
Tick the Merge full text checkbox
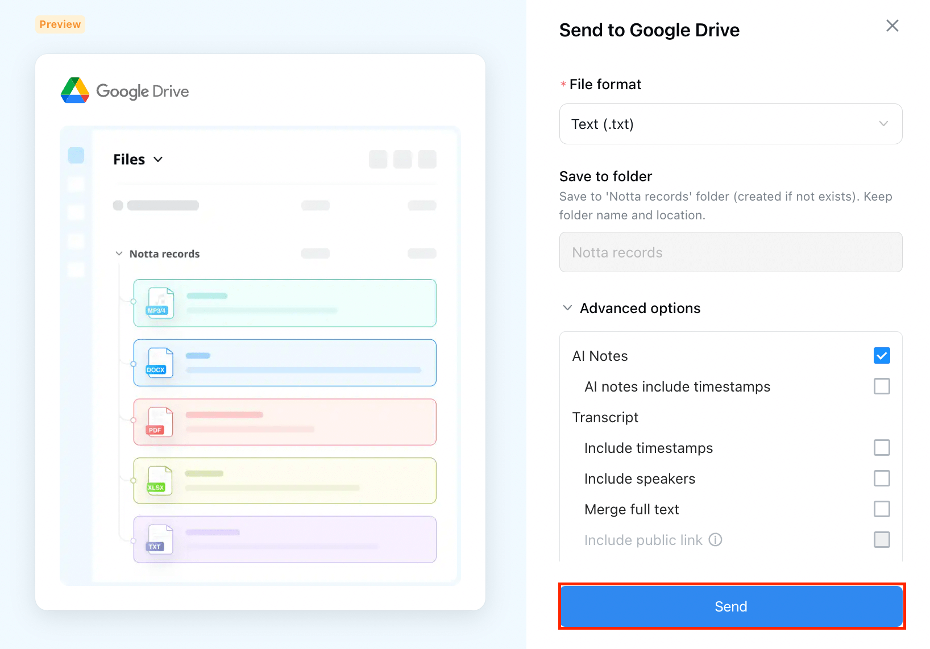click(x=882, y=509)
